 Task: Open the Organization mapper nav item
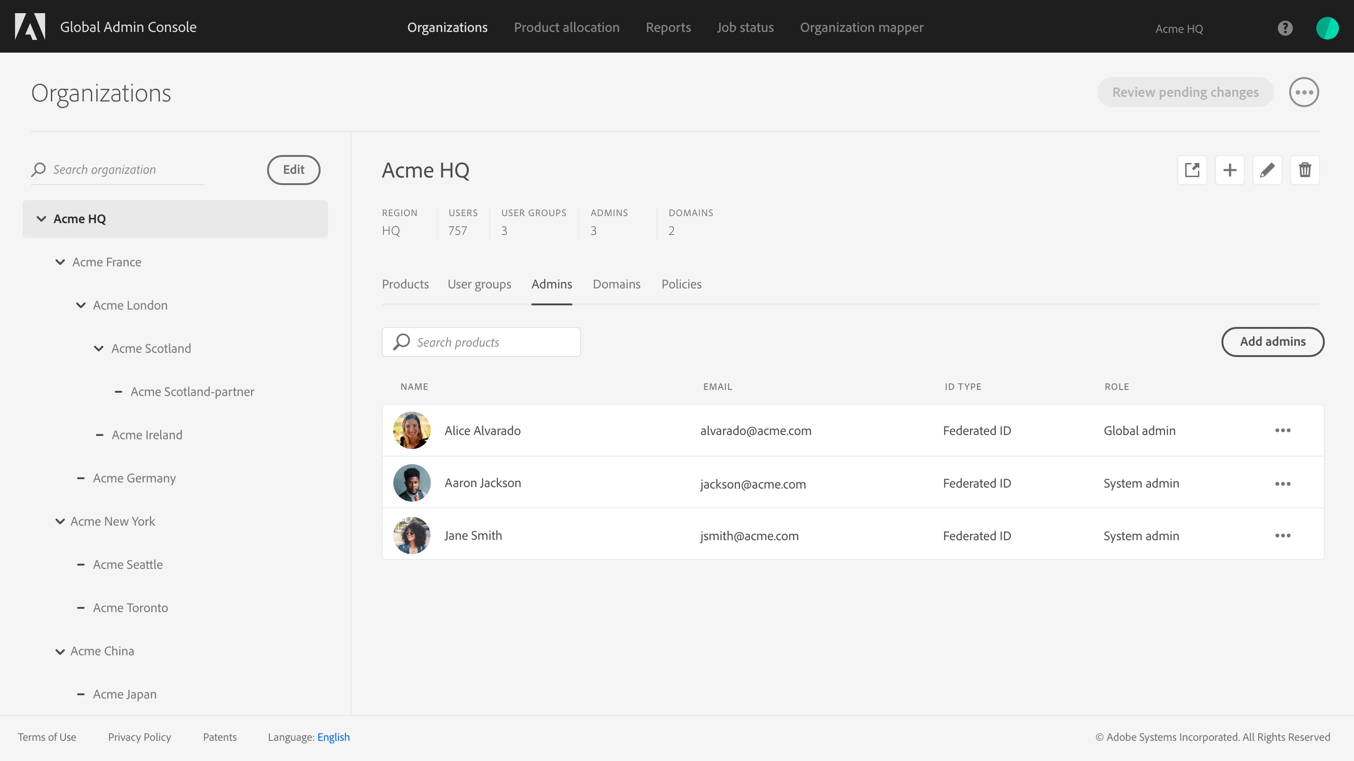pos(861,27)
